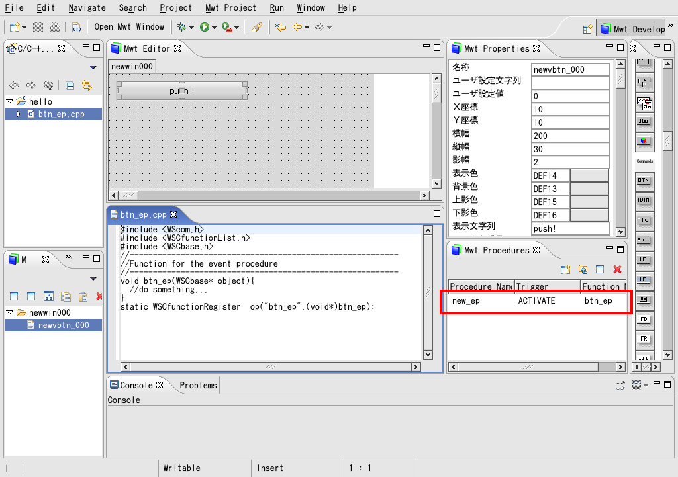Open the External Tools dropdown arrow

pyautogui.click(x=236, y=28)
